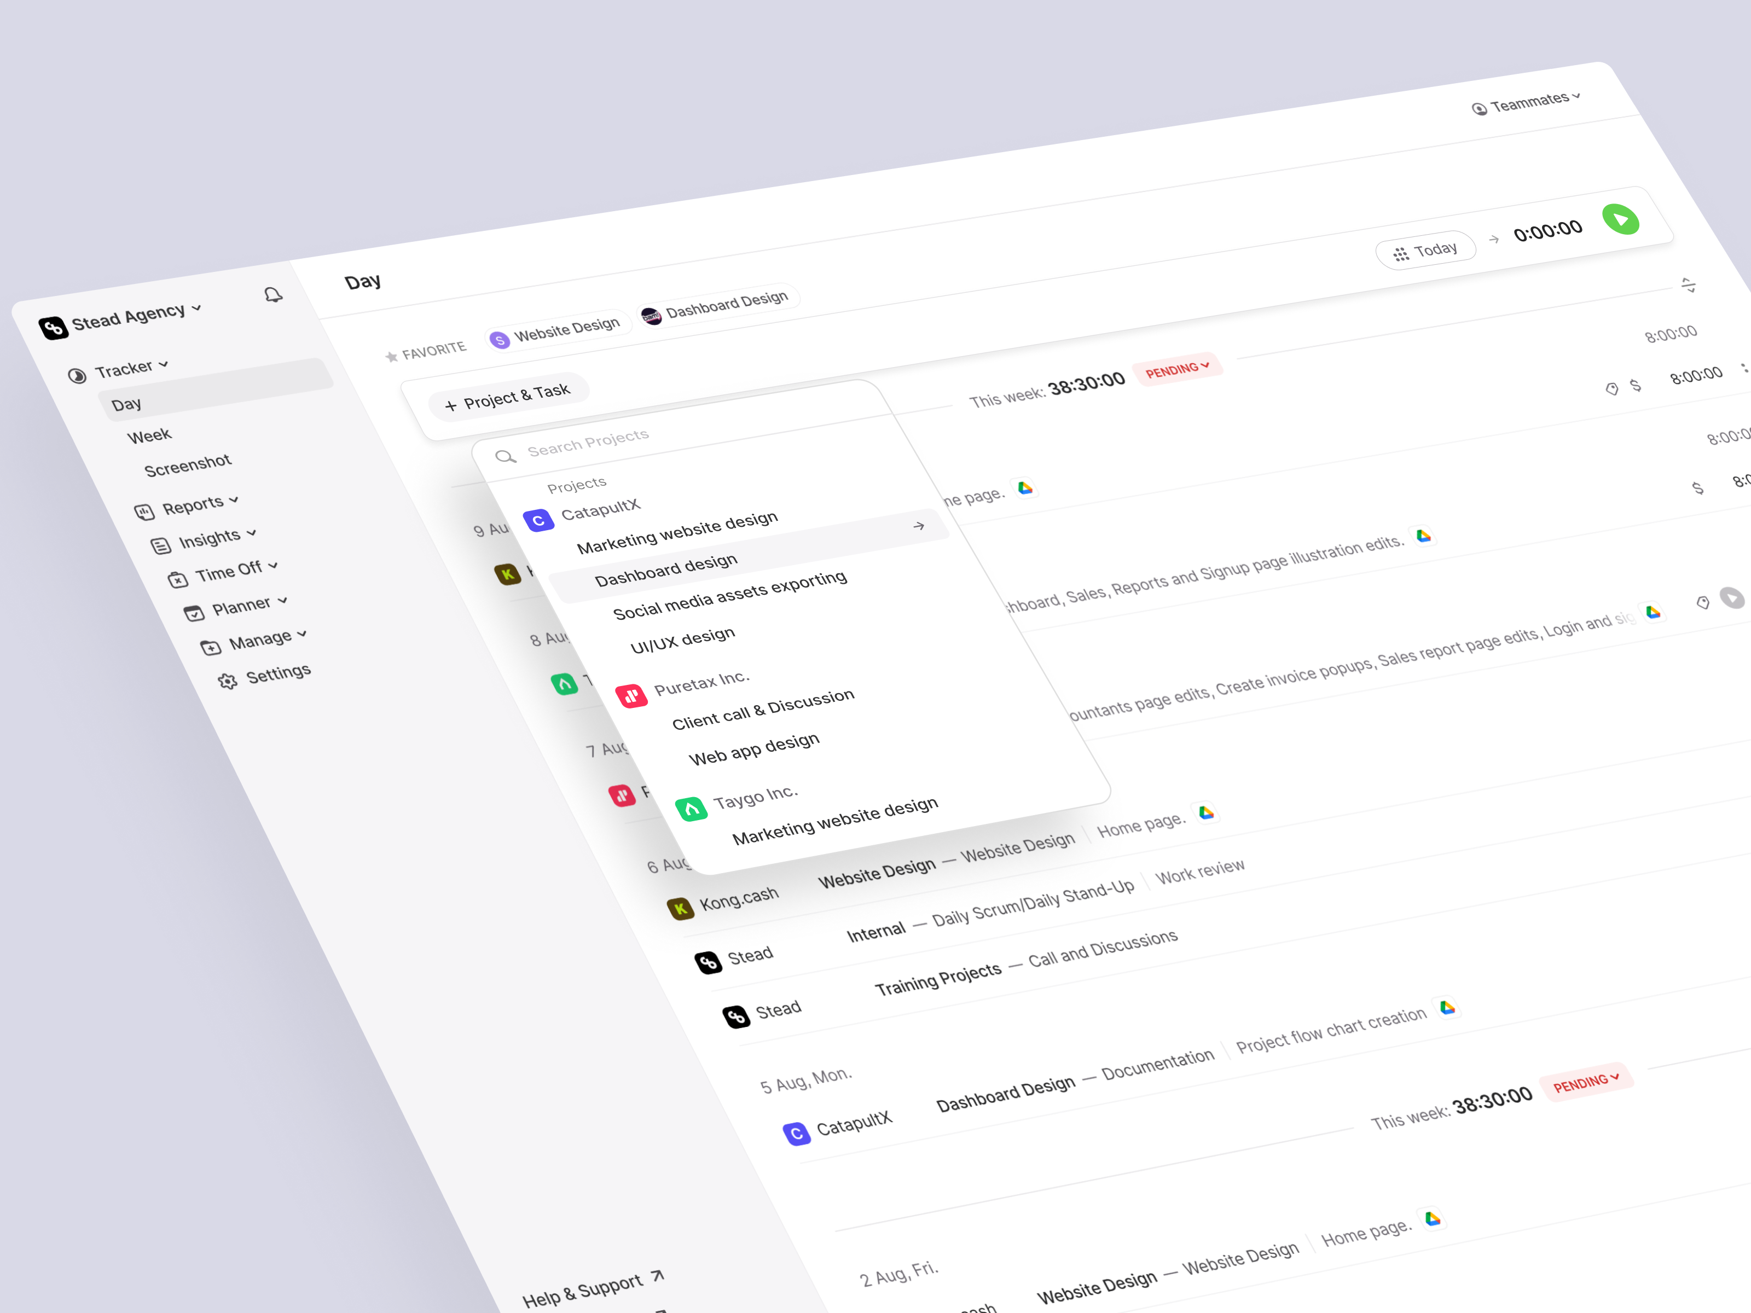Click the CatapultX project icon in the dropdown

point(538,521)
